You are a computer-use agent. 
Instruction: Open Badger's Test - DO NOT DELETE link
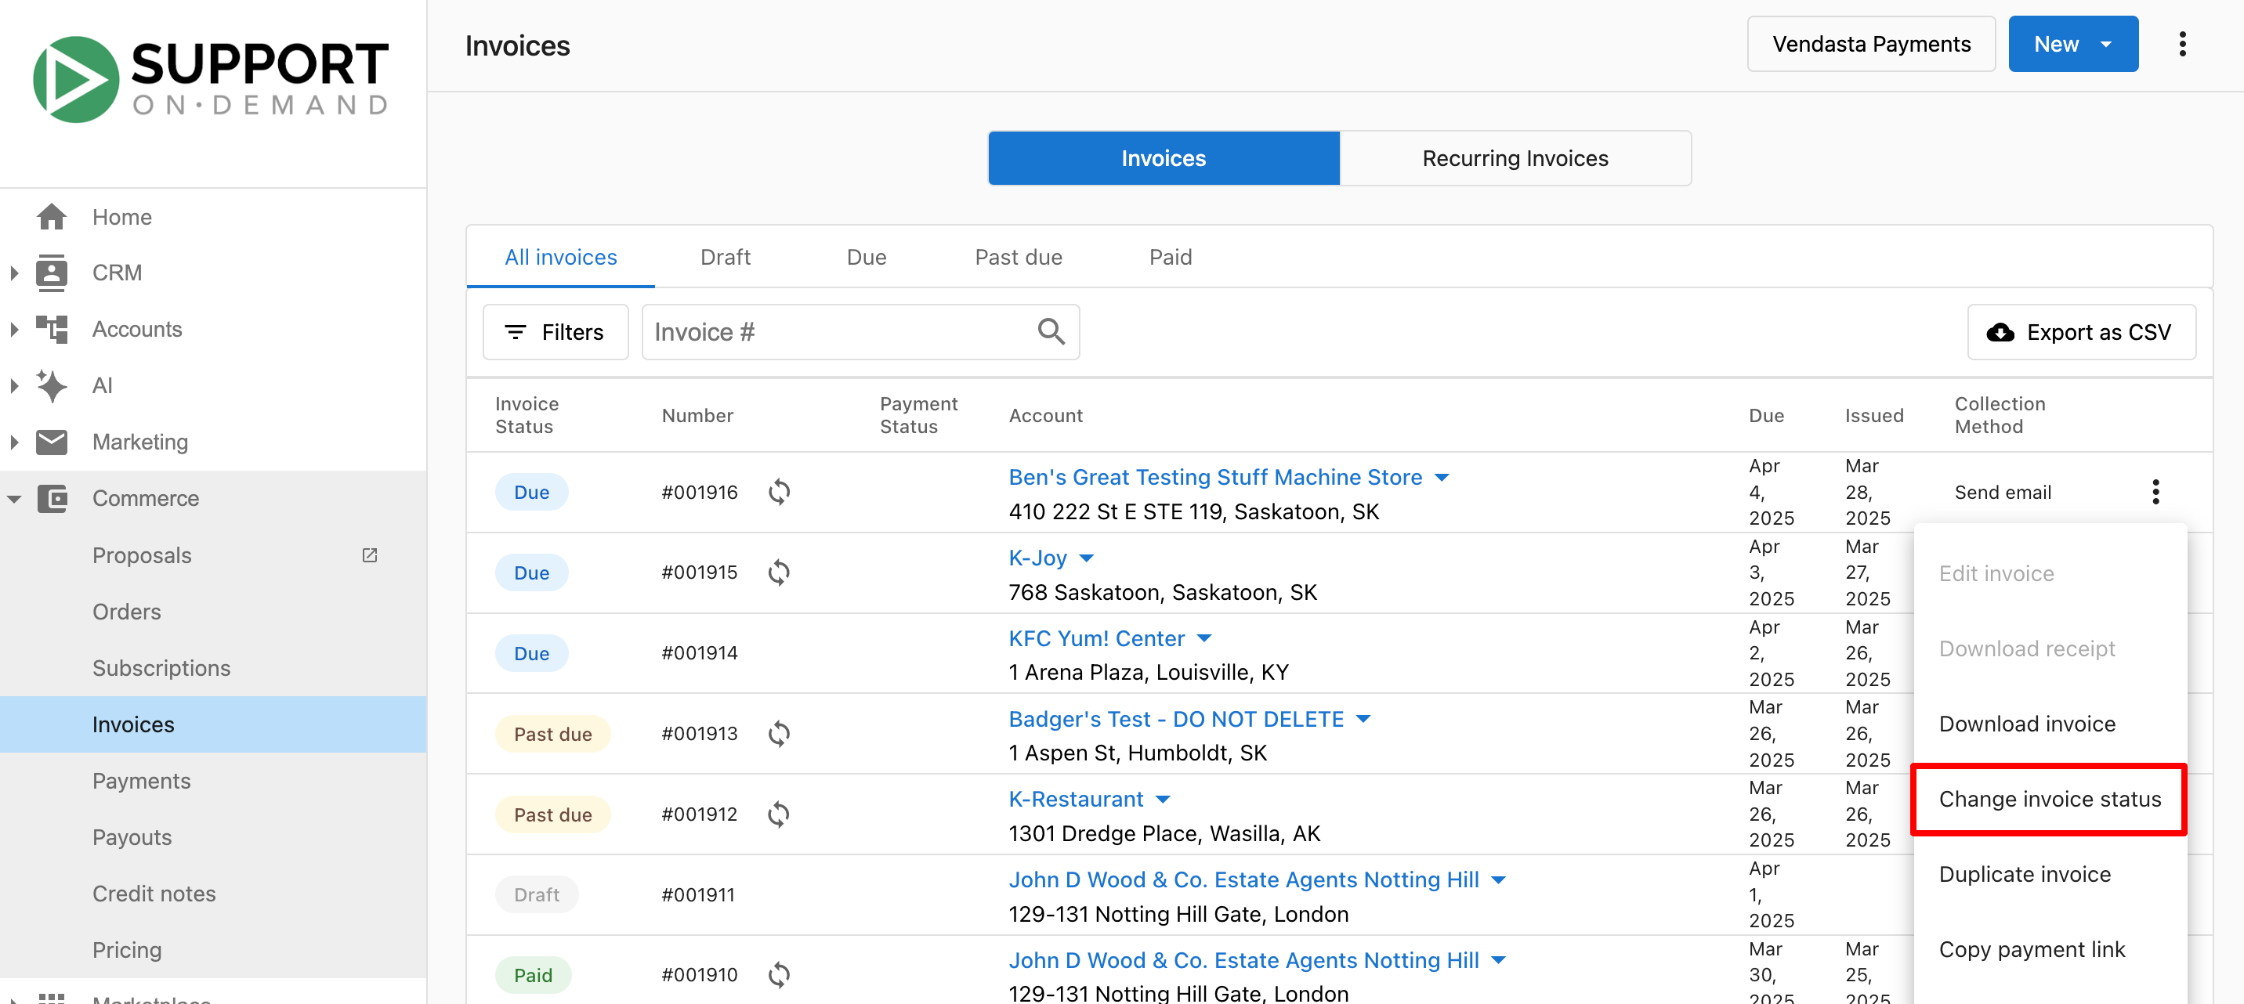(x=1175, y=719)
